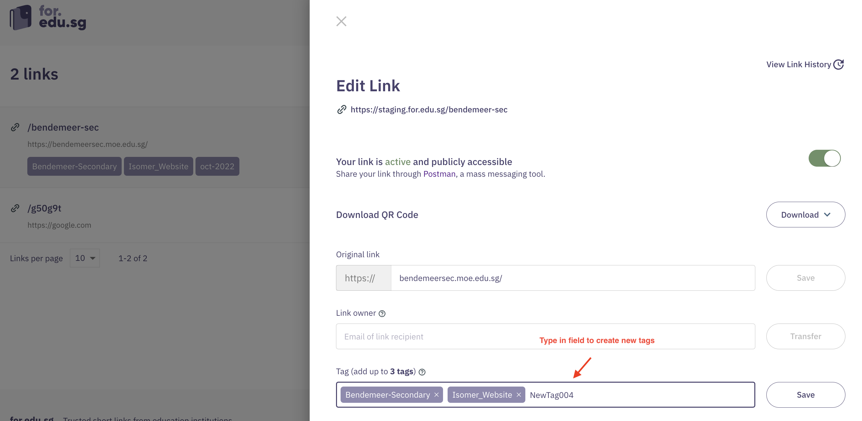
Task: Click the link icon next to /bendemeer-sec
Action: coord(15,127)
